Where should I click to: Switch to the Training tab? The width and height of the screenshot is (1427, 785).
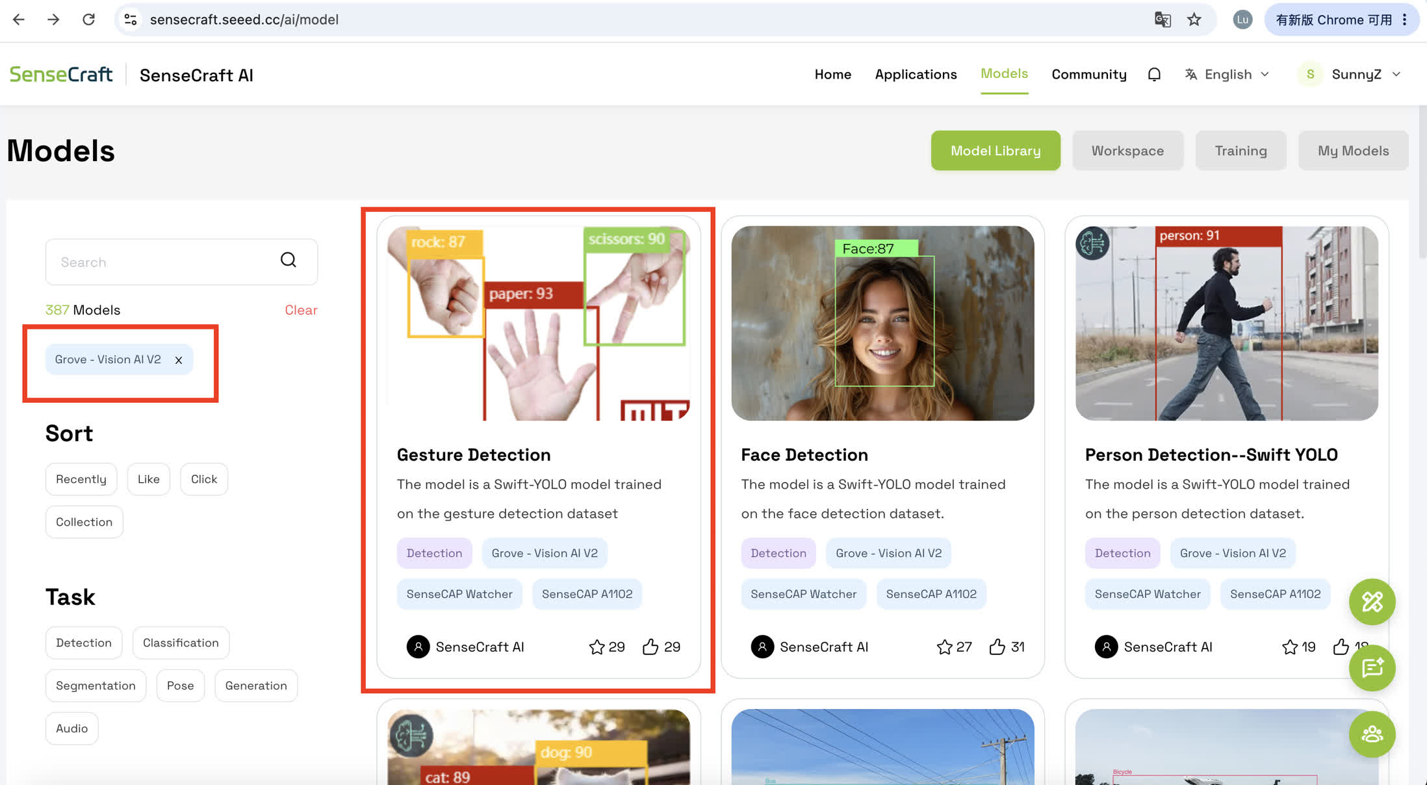(x=1241, y=151)
